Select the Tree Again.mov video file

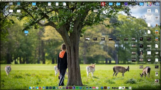95,39
